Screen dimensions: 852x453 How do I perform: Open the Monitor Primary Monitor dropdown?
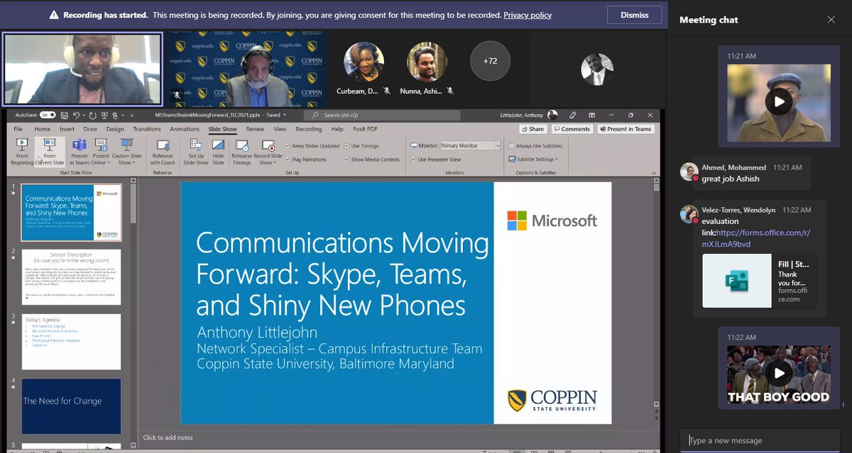point(470,145)
